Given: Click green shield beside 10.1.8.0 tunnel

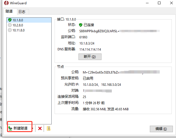Looking at the screenshot, I should (10, 20).
